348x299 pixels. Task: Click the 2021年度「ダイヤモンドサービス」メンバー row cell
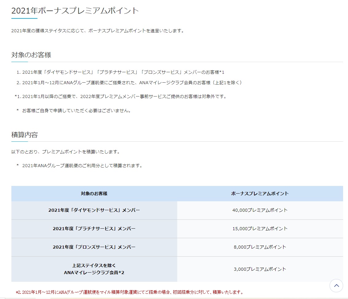[x=94, y=210]
